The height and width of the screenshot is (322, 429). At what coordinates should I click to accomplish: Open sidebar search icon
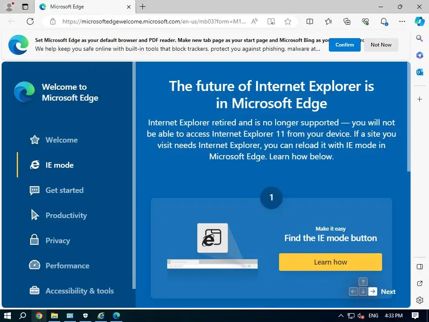click(419, 38)
